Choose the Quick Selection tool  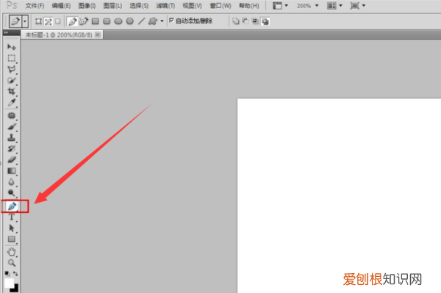coord(12,80)
